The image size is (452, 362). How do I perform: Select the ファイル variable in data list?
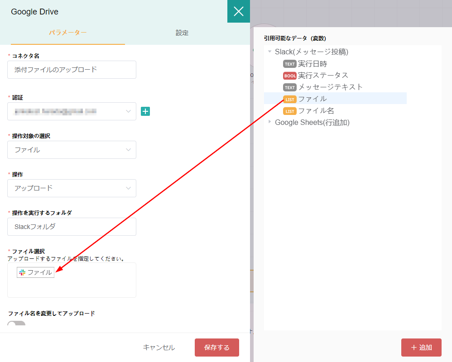(x=335, y=98)
